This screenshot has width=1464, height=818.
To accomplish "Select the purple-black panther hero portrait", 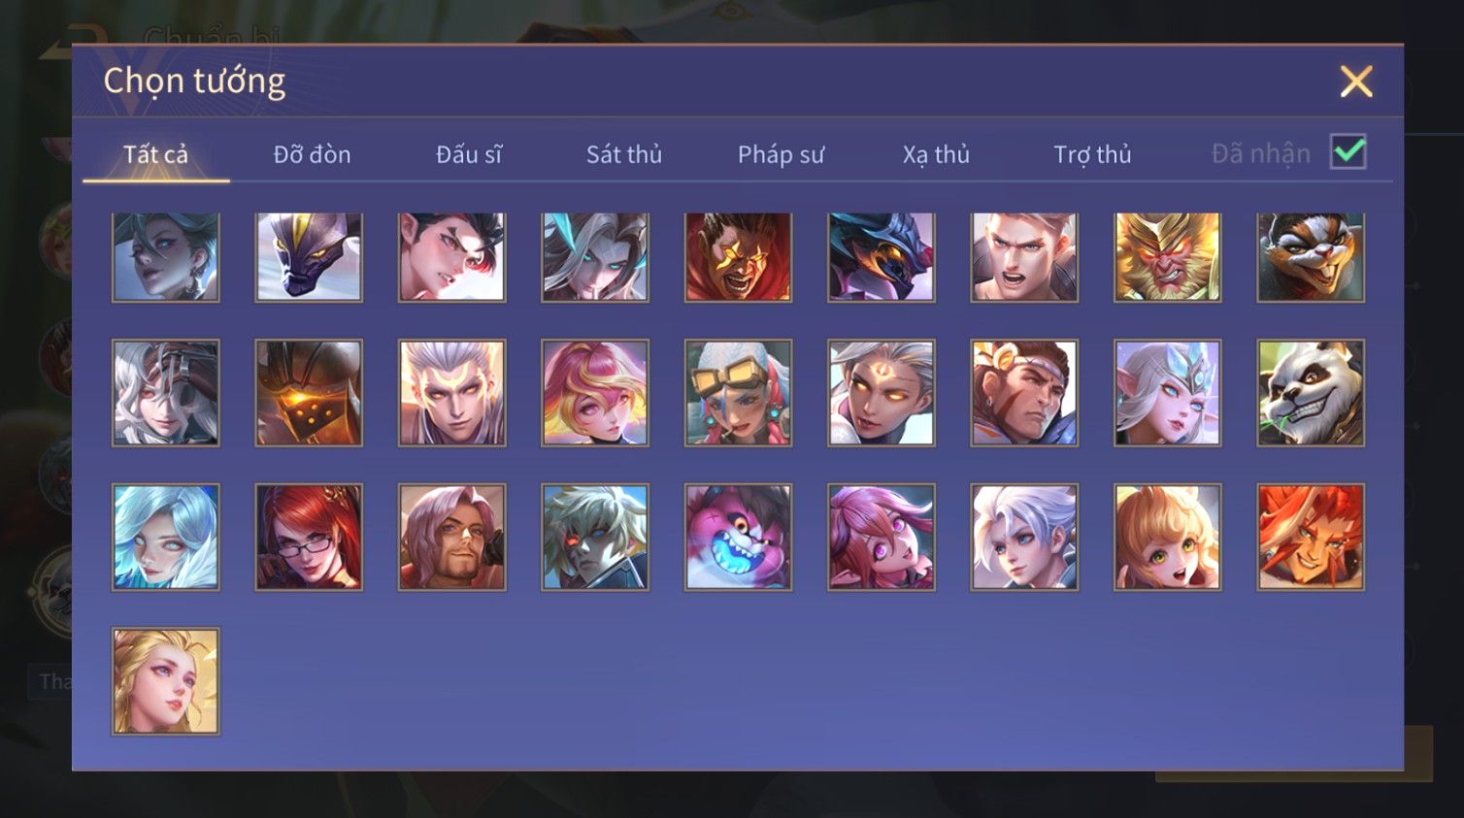I will [x=309, y=257].
